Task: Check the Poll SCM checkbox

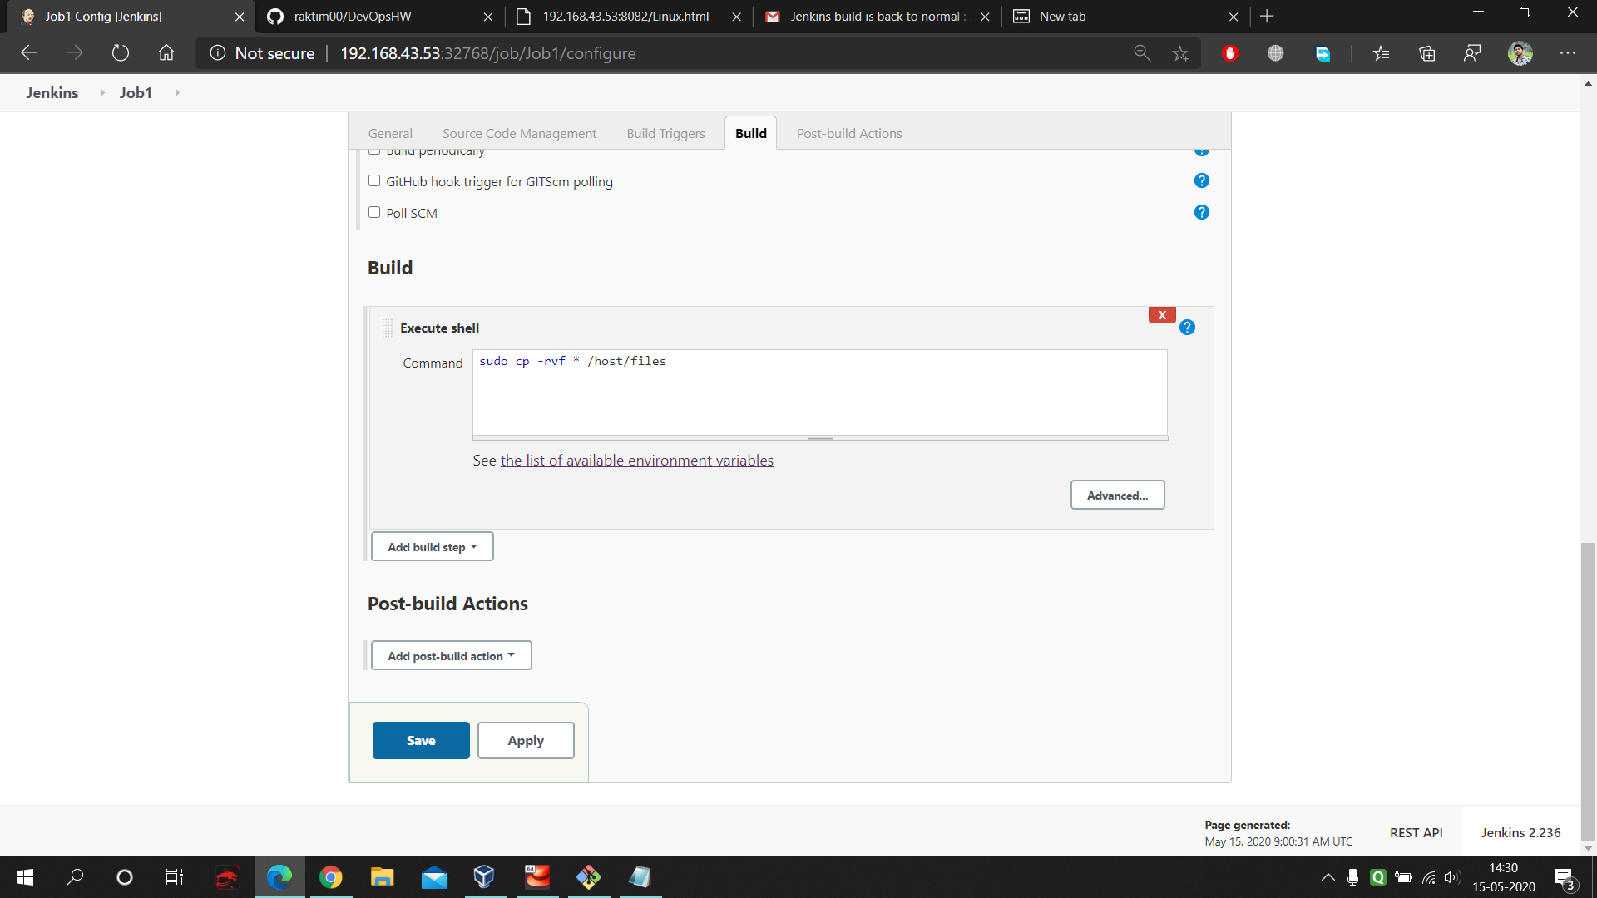Action: (374, 213)
